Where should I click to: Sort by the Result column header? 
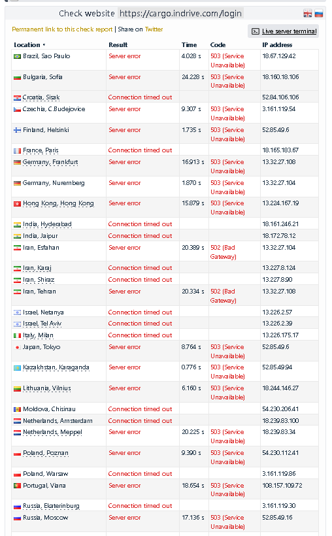point(118,45)
